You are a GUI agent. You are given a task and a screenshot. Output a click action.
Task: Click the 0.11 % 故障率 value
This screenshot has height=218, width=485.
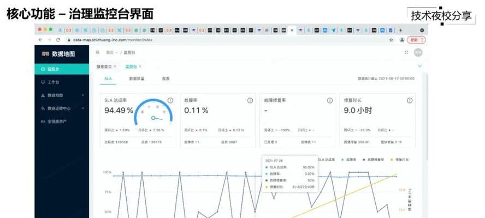197,110
